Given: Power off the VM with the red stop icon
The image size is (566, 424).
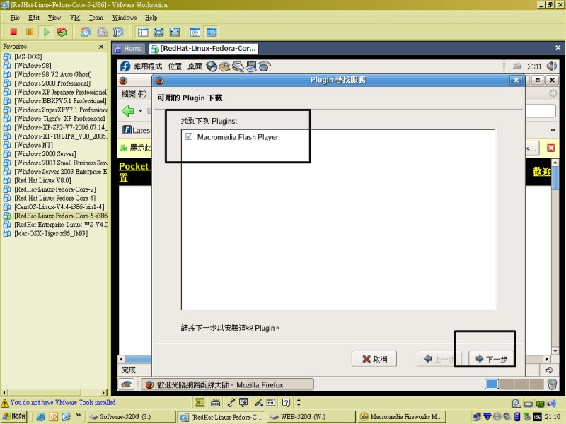Looking at the screenshot, I should point(13,32).
